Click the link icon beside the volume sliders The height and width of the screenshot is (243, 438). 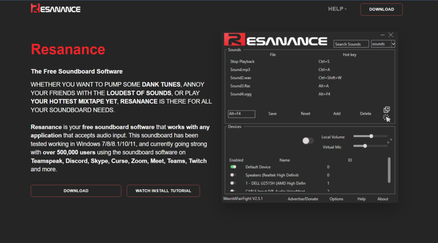[x=390, y=141]
